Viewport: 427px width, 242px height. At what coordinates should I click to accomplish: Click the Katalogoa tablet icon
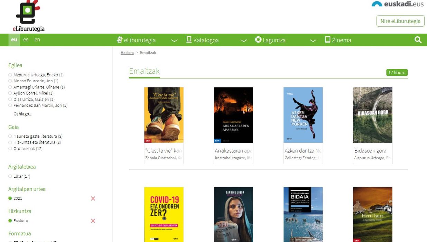tap(189, 40)
